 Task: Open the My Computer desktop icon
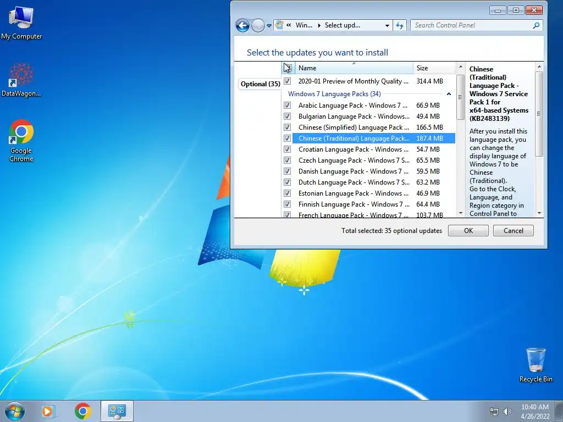point(21,23)
